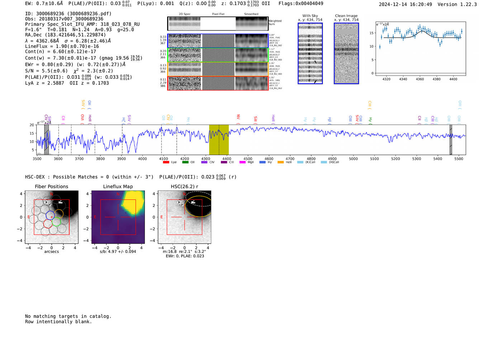Select the Clean Image cutout
The width and height of the screenshot is (502, 341).
tap(346, 53)
